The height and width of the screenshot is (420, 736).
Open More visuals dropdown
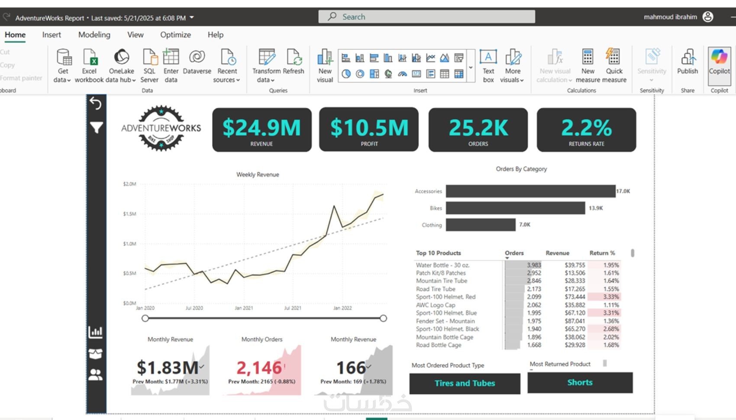pos(512,66)
